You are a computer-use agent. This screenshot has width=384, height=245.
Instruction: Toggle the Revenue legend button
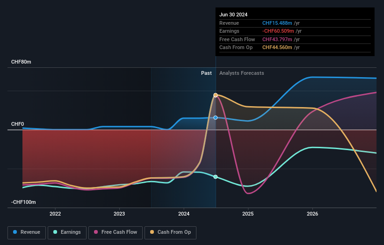[27, 232]
